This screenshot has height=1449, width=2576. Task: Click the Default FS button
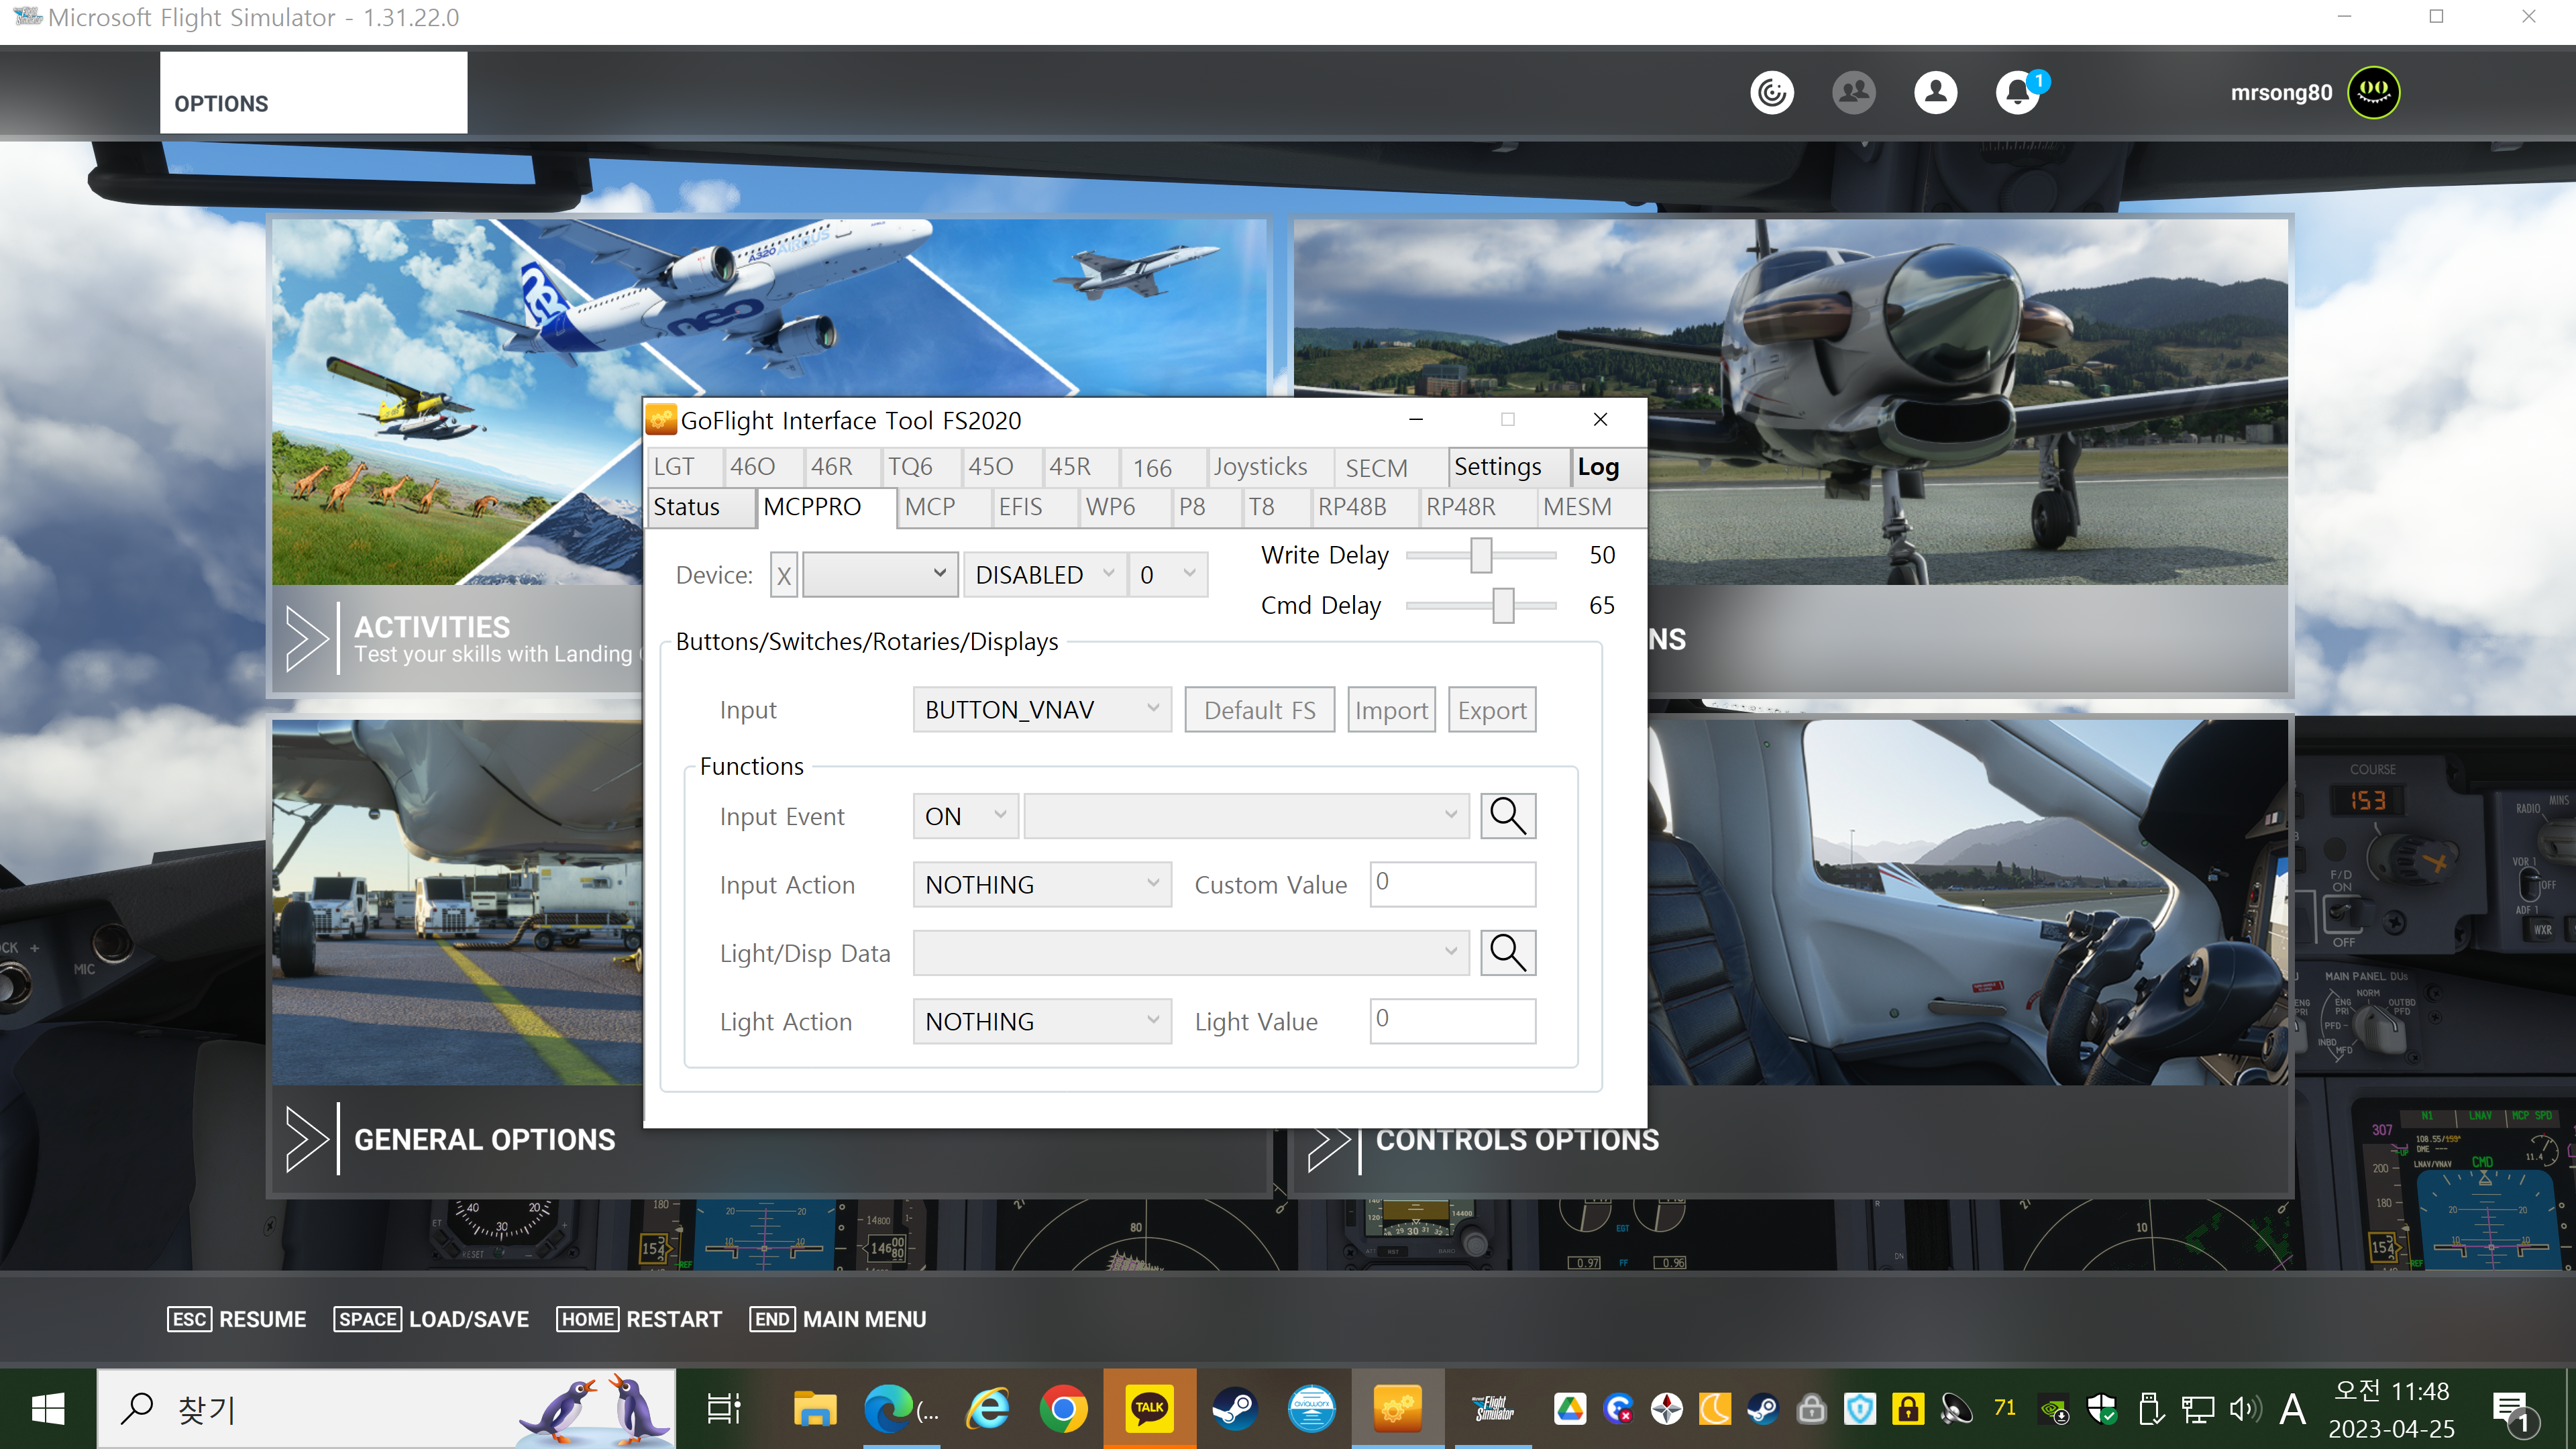coord(1259,710)
